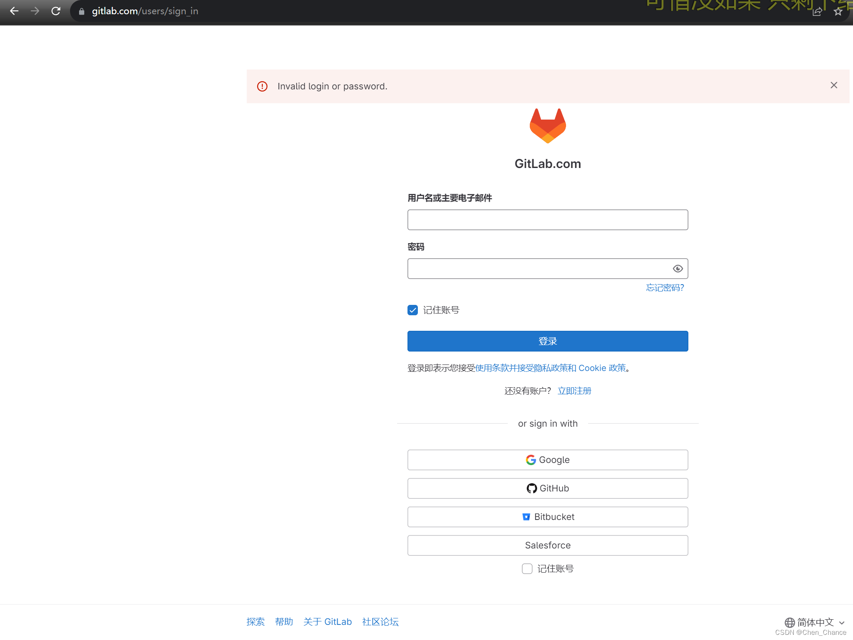Reload the page with refresh icon

(56, 11)
